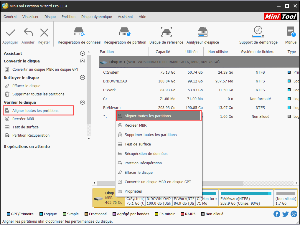Open the Visualiser menu
The image size is (300, 225).
pos(30,16)
